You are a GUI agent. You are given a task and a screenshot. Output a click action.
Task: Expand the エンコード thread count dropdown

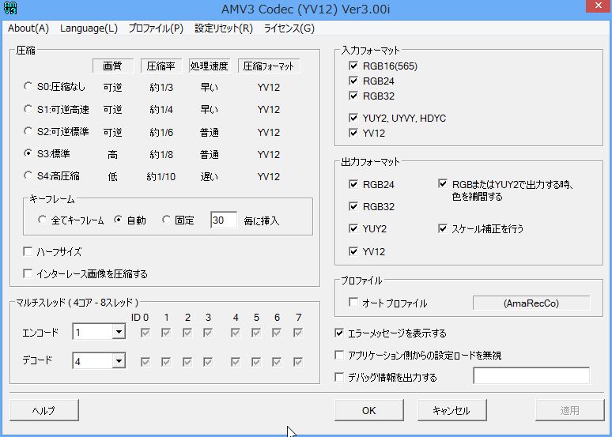(119, 333)
